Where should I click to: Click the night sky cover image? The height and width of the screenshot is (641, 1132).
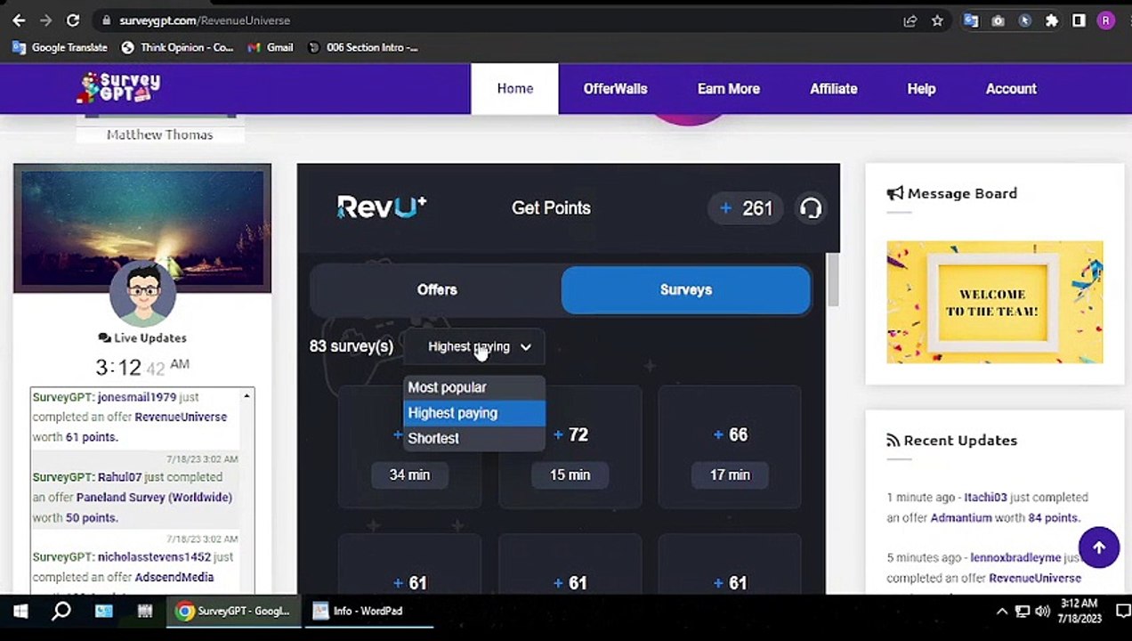pyautogui.click(x=142, y=227)
